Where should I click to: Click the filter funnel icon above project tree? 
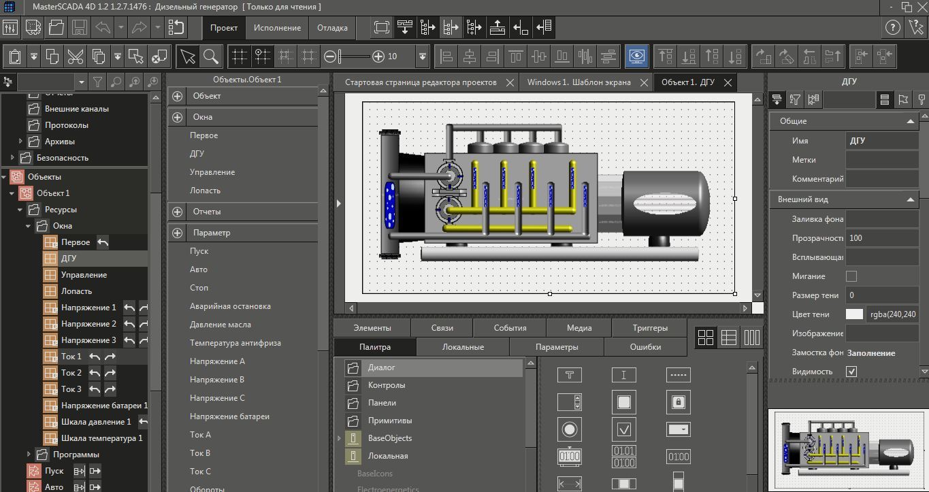tap(98, 82)
